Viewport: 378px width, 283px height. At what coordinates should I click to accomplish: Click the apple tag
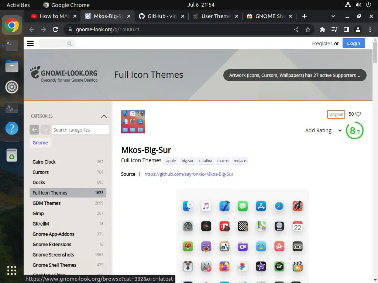pyautogui.click(x=171, y=161)
